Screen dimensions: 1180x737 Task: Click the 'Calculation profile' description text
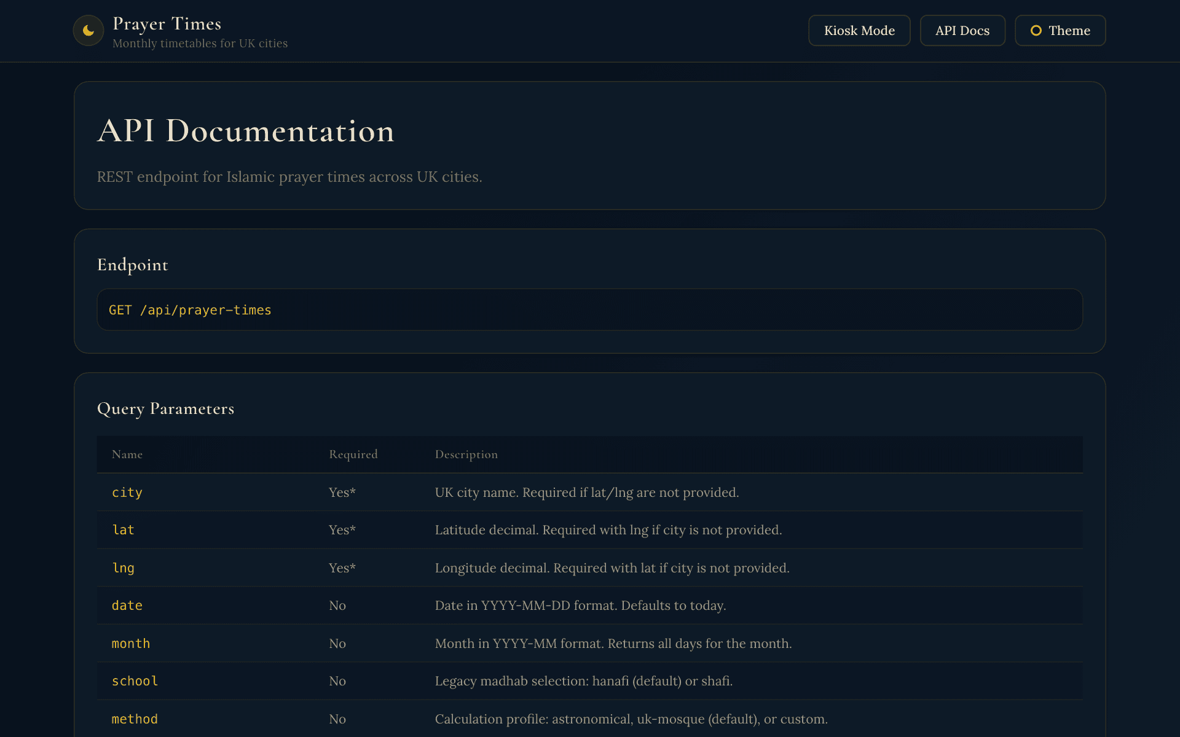[631, 719]
